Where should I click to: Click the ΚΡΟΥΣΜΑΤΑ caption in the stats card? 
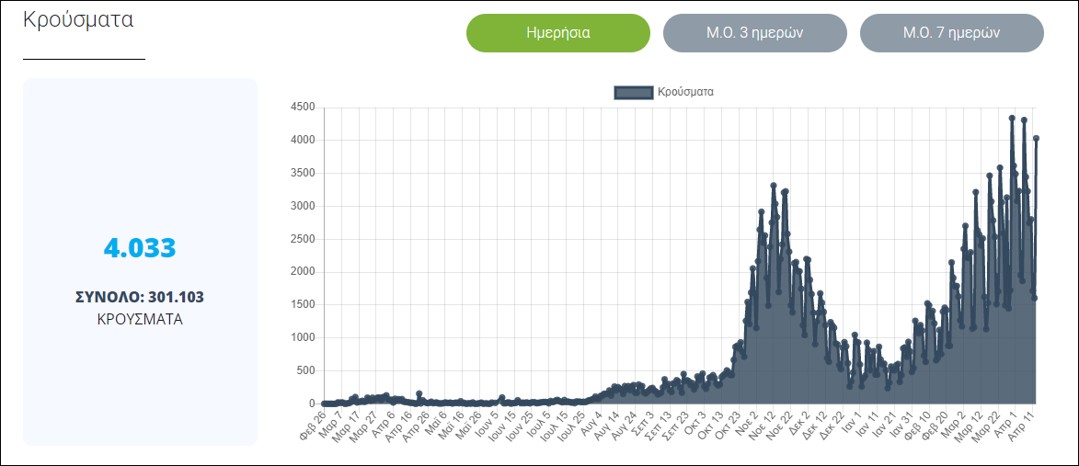pyautogui.click(x=139, y=320)
